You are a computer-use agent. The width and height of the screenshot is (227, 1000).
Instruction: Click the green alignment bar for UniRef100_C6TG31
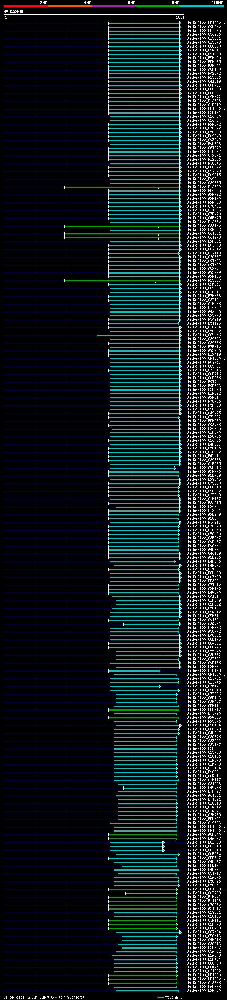click(x=123, y=234)
